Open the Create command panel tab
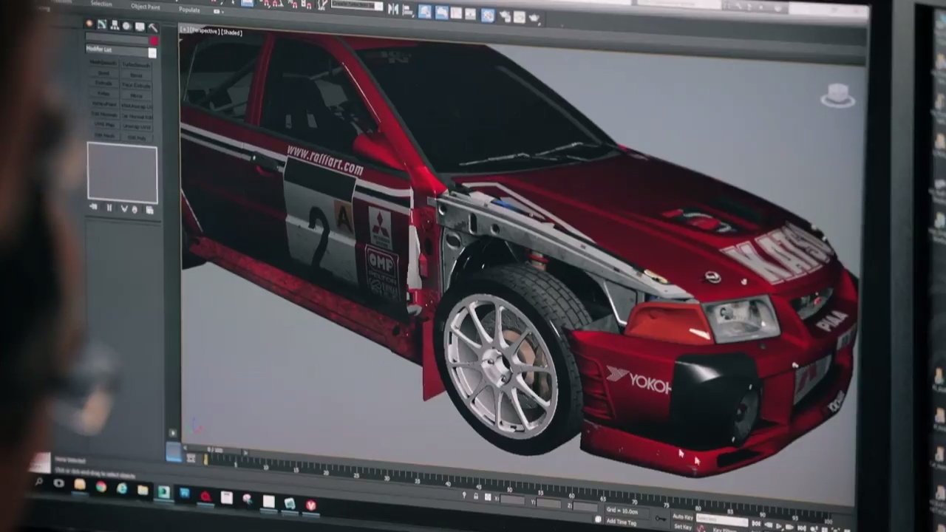The height and width of the screenshot is (532, 946). point(89,24)
